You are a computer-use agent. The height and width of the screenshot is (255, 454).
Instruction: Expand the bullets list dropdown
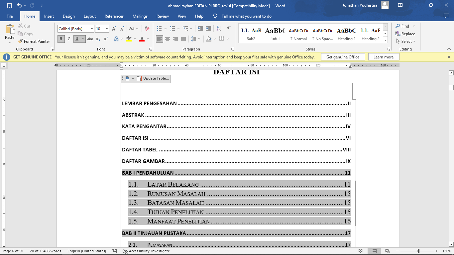[165, 29]
